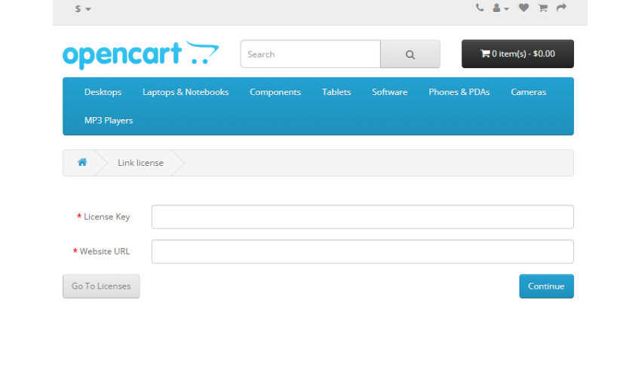
Task: Click the Link license breadcrumb
Action: [x=140, y=163]
